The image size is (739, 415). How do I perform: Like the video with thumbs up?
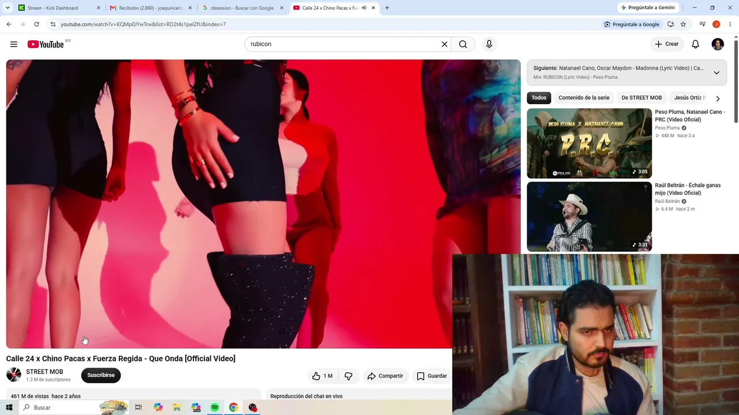coord(322,376)
